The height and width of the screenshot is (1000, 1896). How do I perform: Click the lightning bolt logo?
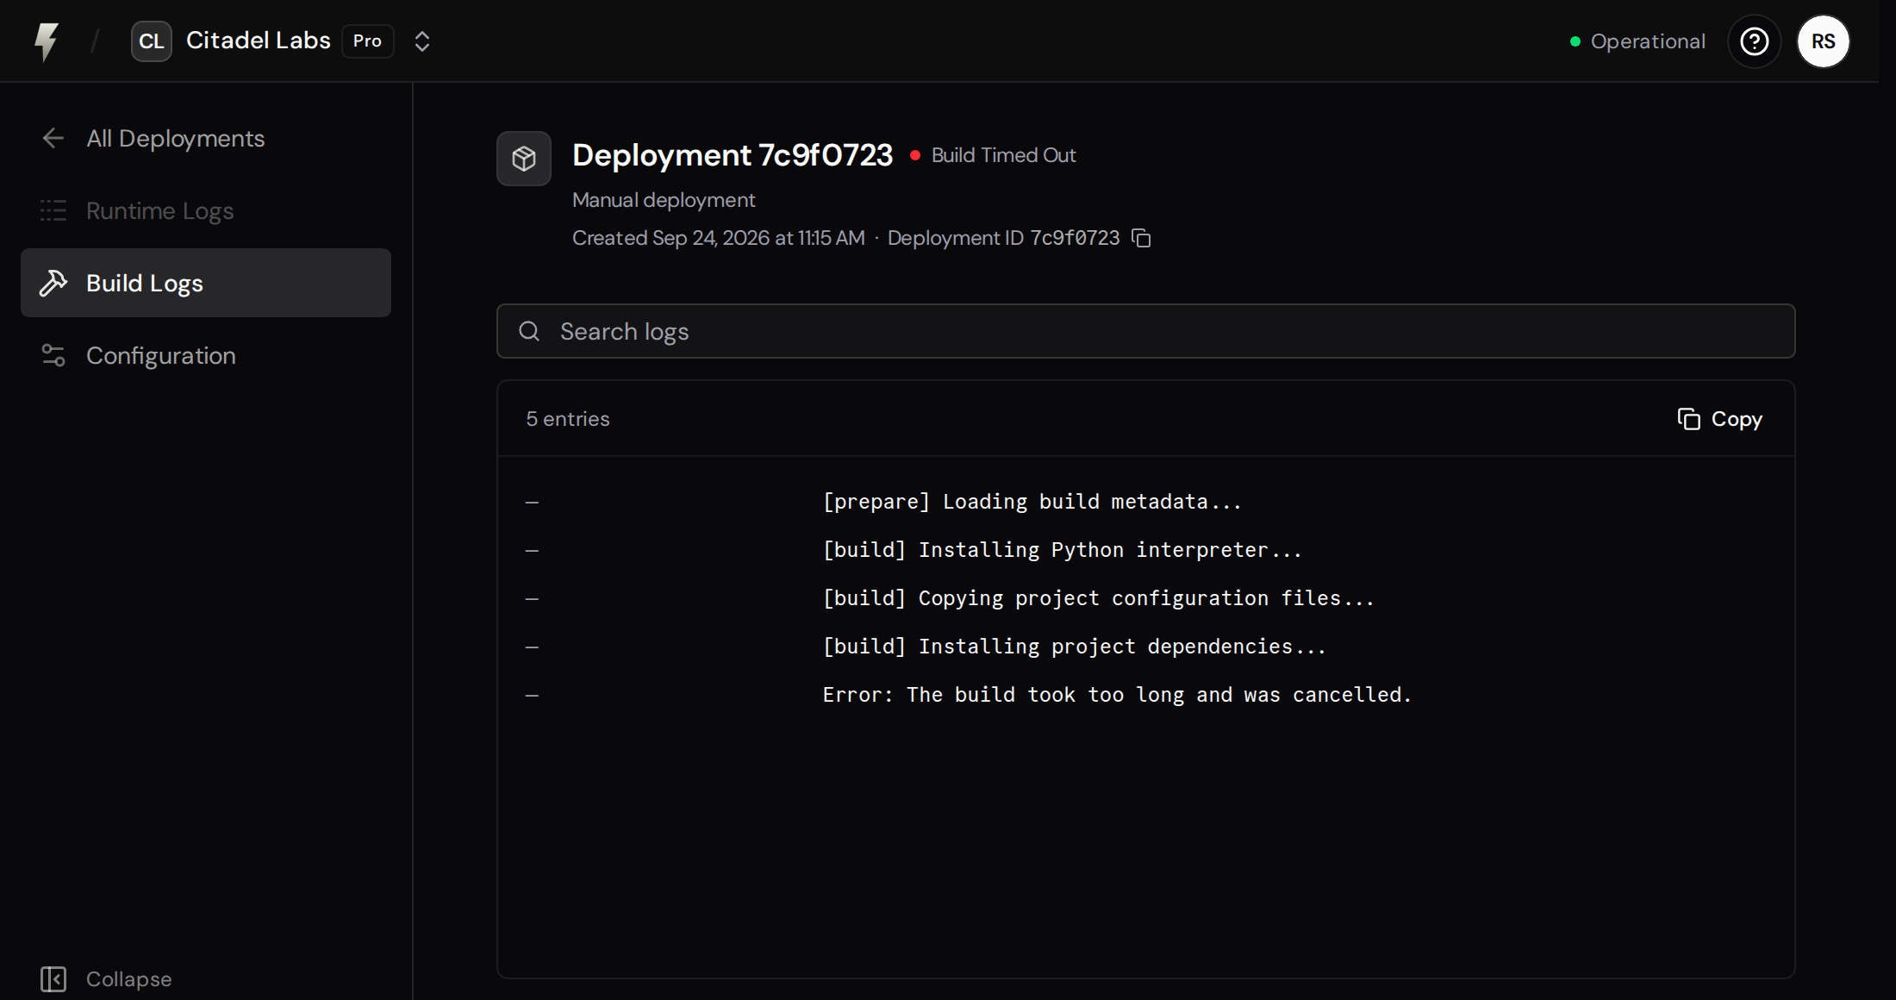click(47, 41)
